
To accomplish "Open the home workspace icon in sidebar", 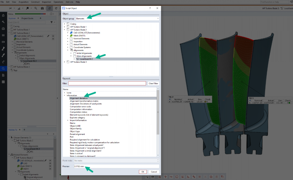I will (x=3, y=15).
